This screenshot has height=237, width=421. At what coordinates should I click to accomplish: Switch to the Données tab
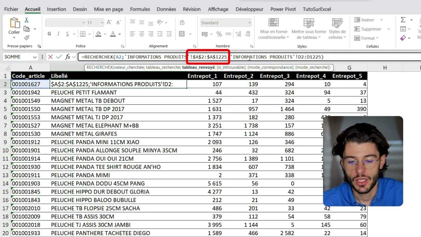[166, 9]
